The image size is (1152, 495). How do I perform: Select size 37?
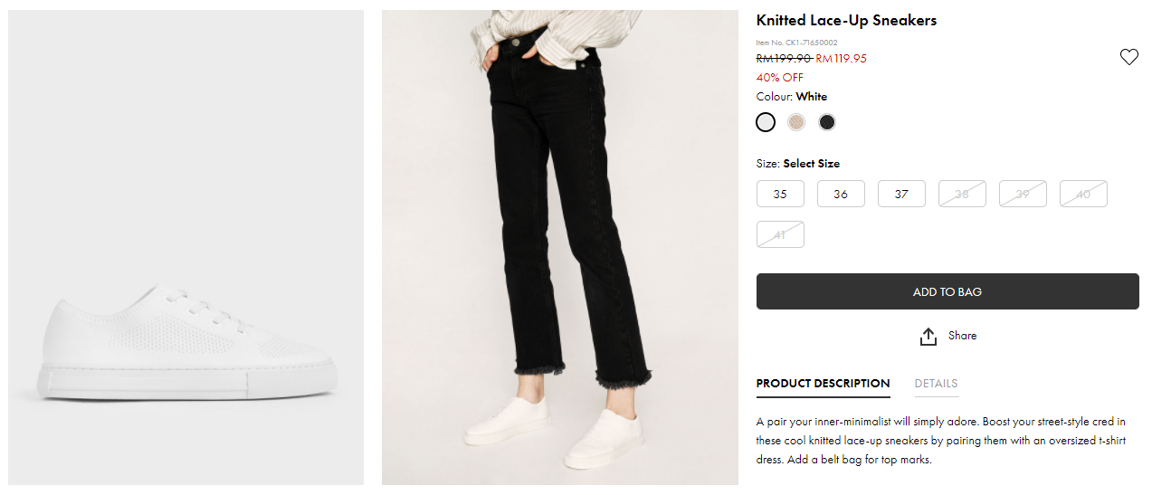901,194
